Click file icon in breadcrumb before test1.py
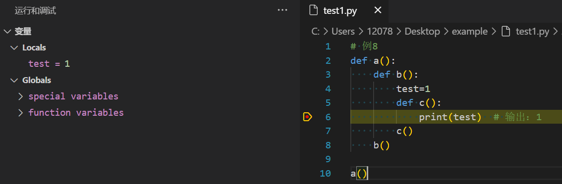The image size is (562, 184). [x=506, y=32]
